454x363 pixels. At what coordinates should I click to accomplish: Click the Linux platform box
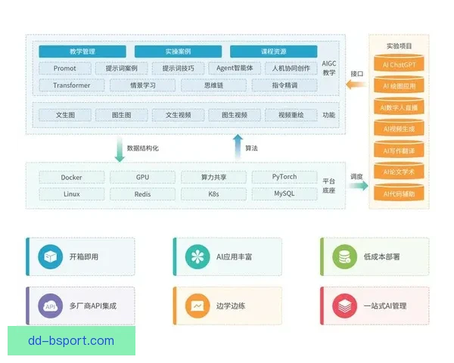click(x=72, y=194)
